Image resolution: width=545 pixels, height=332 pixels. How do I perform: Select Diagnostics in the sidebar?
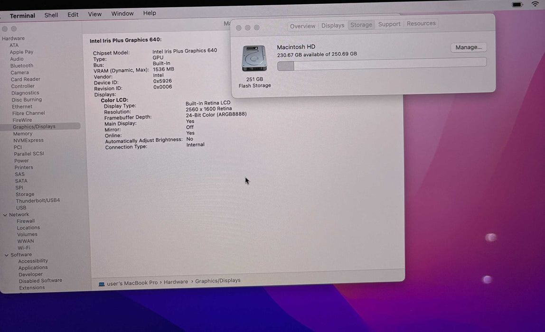pyautogui.click(x=25, y=93)
